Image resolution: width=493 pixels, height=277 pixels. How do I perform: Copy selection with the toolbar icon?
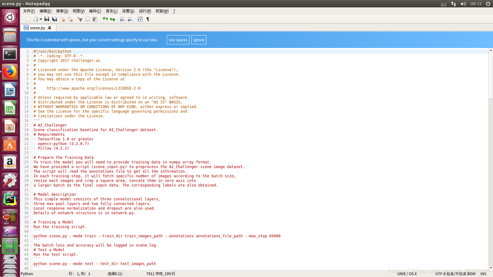pos(87,19)
